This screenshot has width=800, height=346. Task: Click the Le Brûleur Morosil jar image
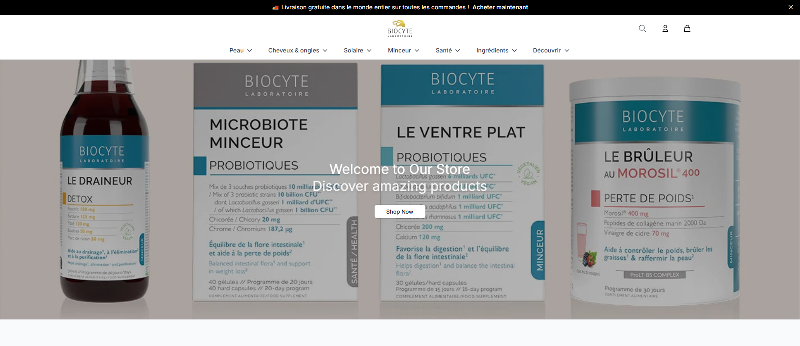pos(655,191)
